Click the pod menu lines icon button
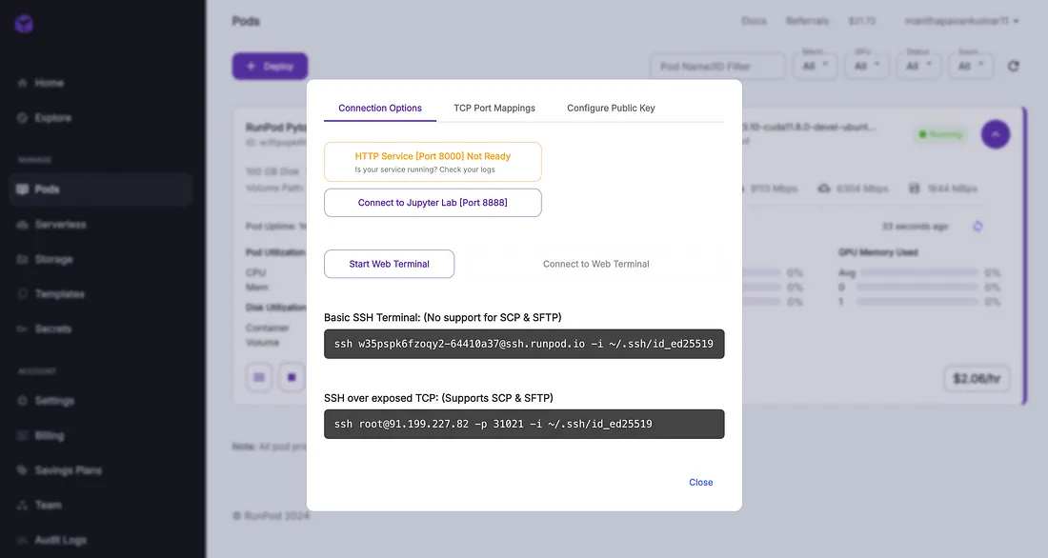This screenshot has height=558, width=1048. pyautogui.click(x=258, y=378)
